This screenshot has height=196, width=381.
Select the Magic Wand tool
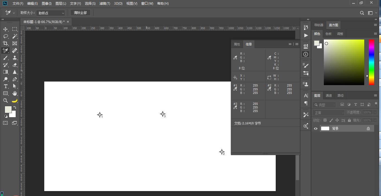tap(15, 36)
